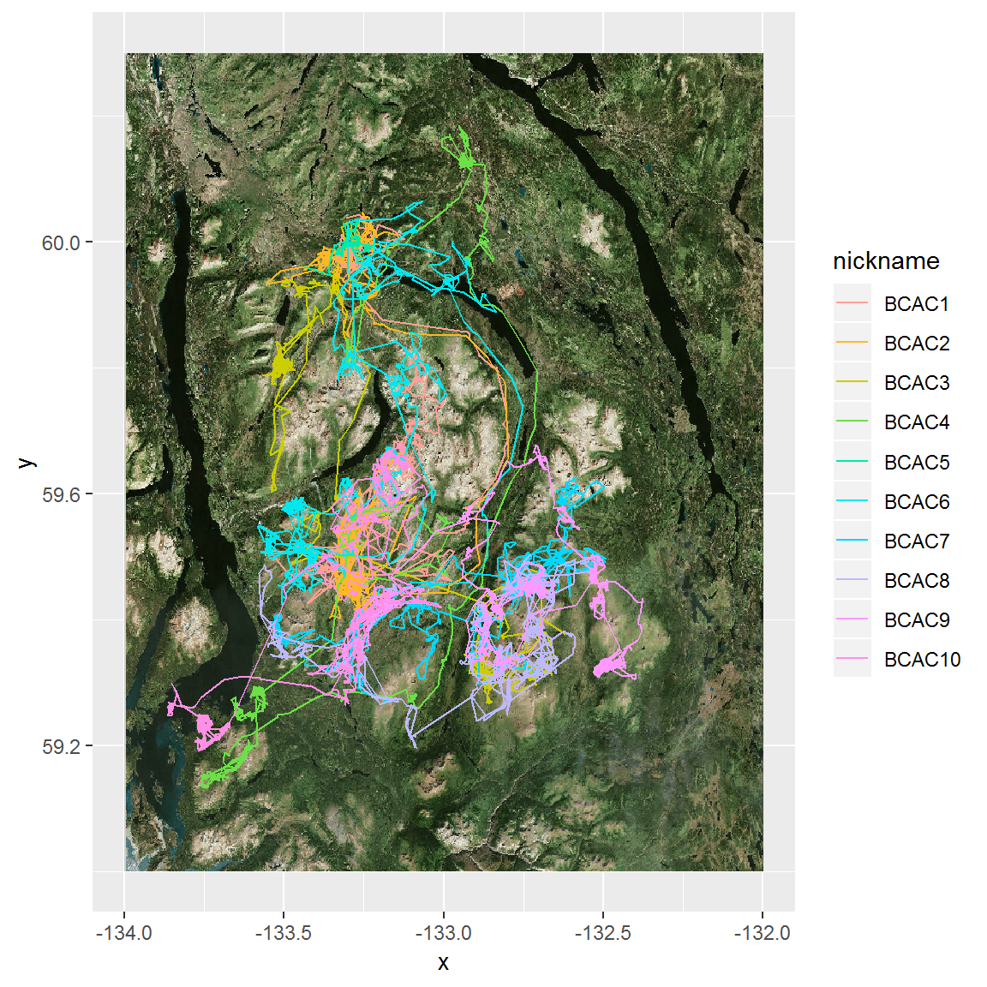Click the legend label text BCAC4
Image resolution: width=987 pixels, height=987 pixels.
(917, 422)
